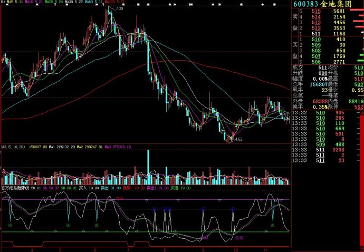Click the 买入 19.00 indicator label
Image resolution: width=364 pixels, height=252 pixels.
pos(89,188)
